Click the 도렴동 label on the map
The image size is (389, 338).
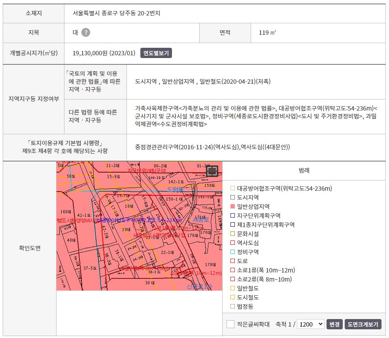(x=175, y=190)
